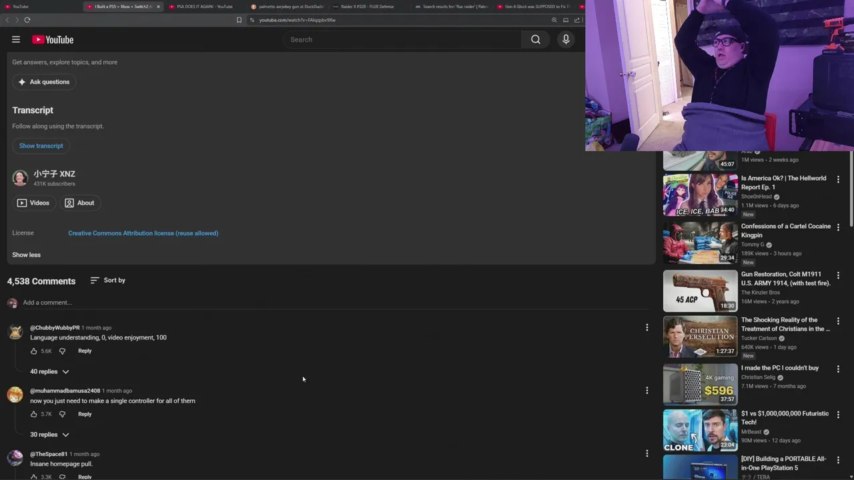Image resolution: width=854 pixels, height=480 pixels.
Task: Click the share icon in address bar
Action: click(x=577, y=20)
